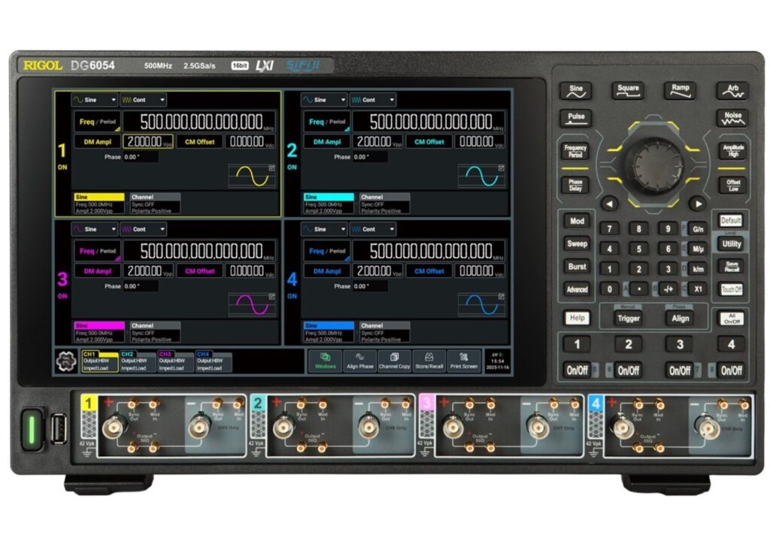Open the channel 4 Cont mode dropdown
The image size is (770, 544).
[x=373, y=229]
